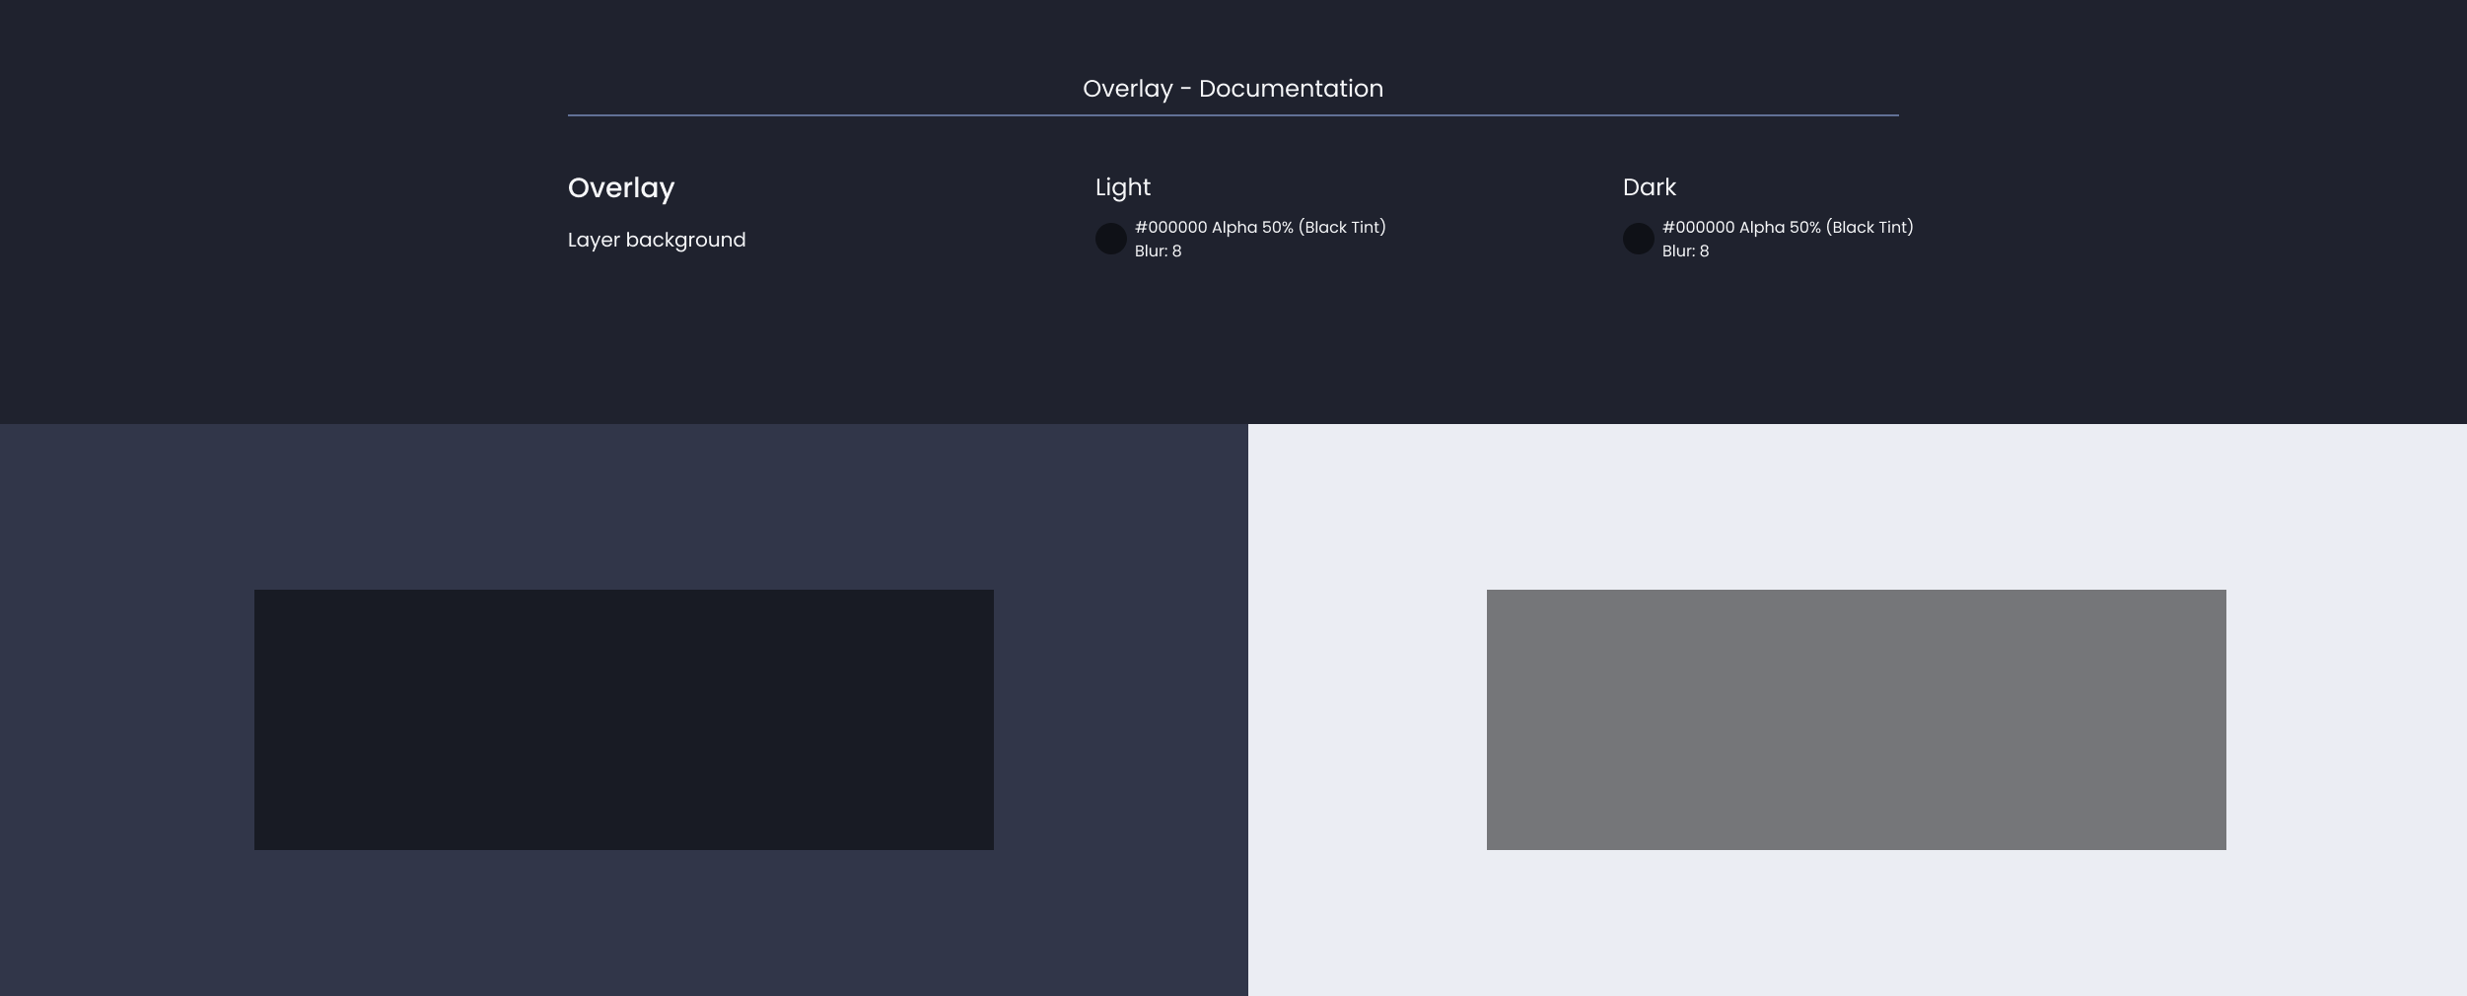Image resolution: width=2467 pixels, height=996 pixels.
Task: Select the "Overlay - Documentation" title
Action: (1233, 89)
